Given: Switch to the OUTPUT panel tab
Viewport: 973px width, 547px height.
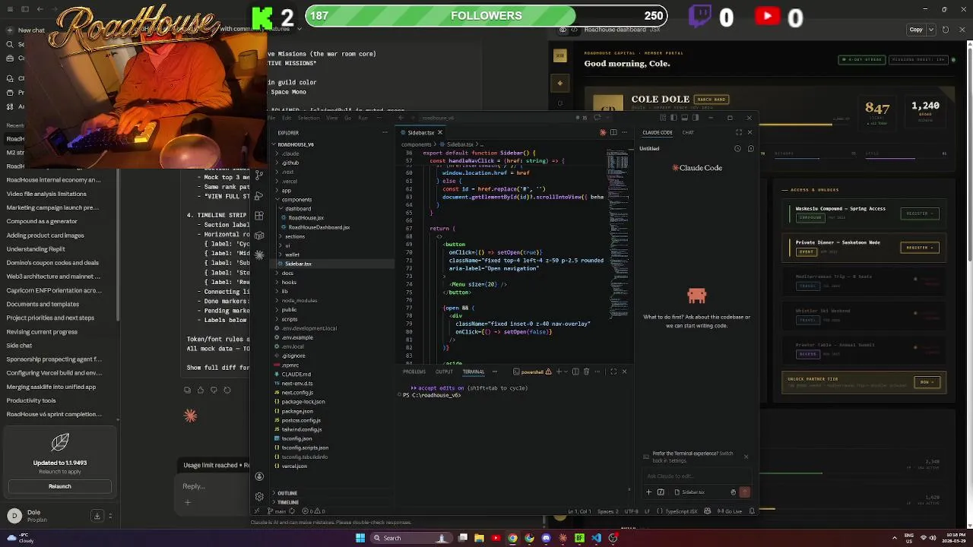Looking at the screenshot, I should point(444,372).
